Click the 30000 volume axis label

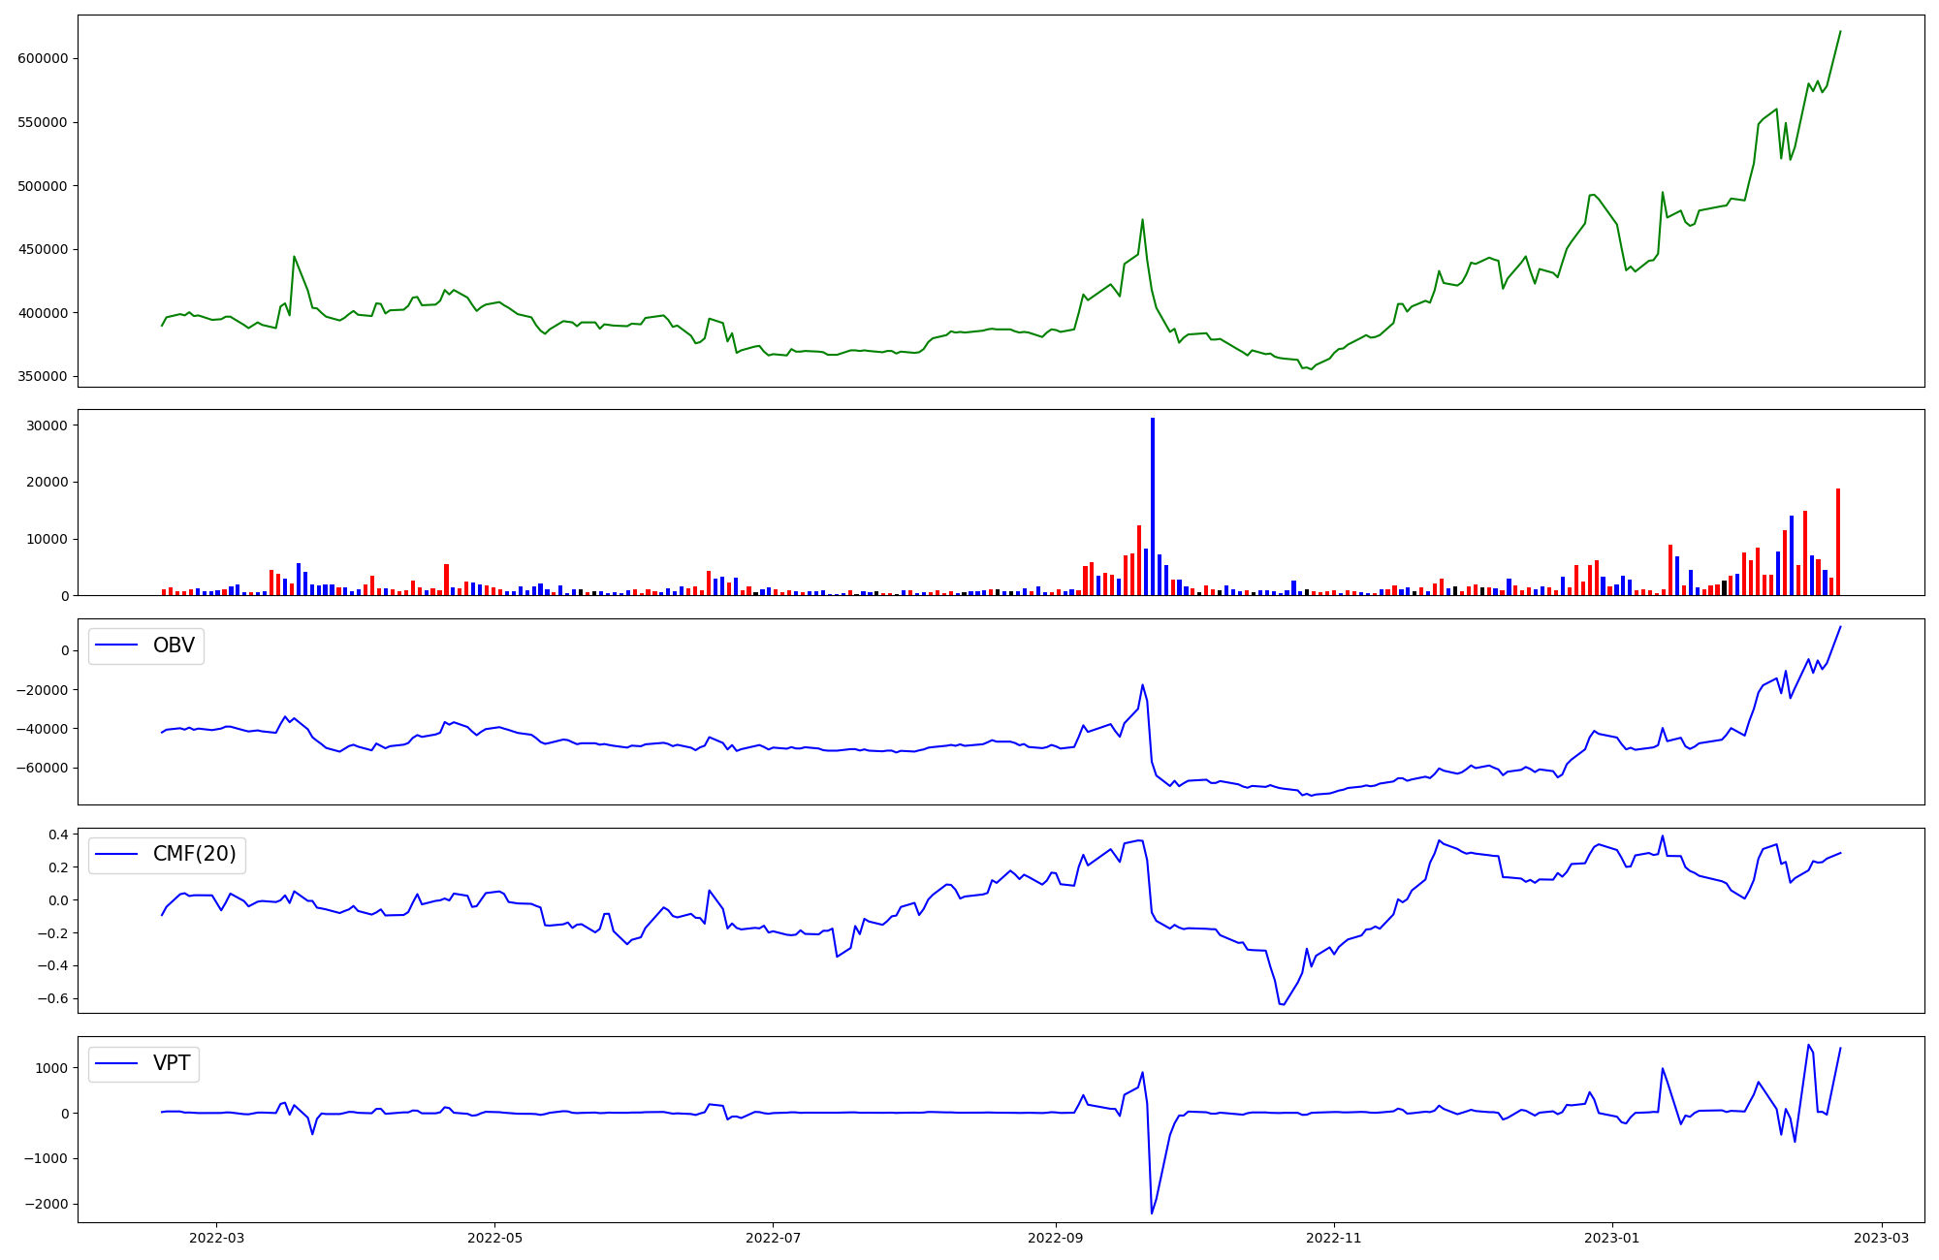[x=47, y=425]
